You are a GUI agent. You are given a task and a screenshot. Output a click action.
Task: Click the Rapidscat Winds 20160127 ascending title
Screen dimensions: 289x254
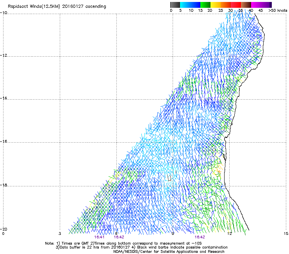(x=57, y=7)
